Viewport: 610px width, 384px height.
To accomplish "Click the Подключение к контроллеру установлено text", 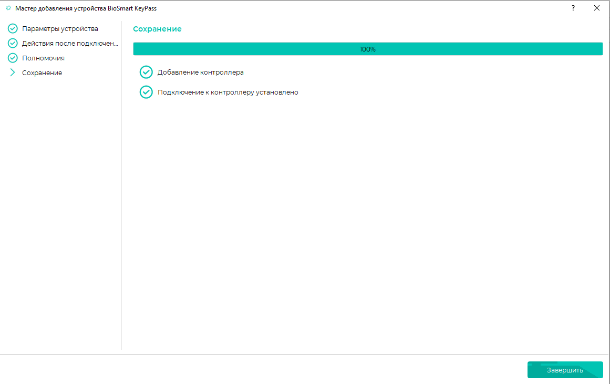I will tap(228, 92).
